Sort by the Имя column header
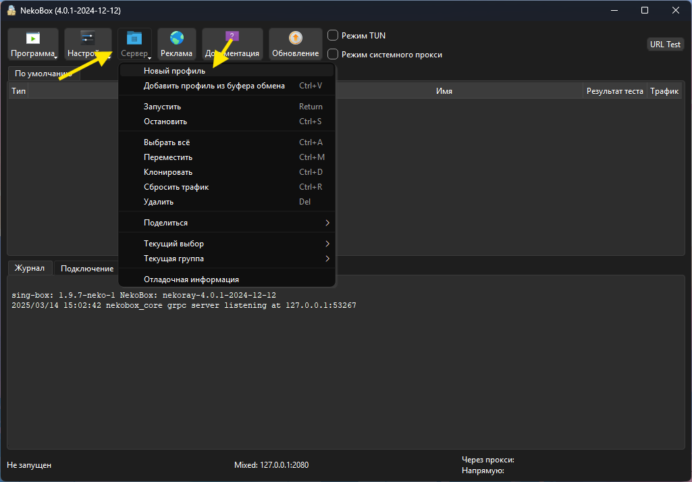 click(444, 91)
